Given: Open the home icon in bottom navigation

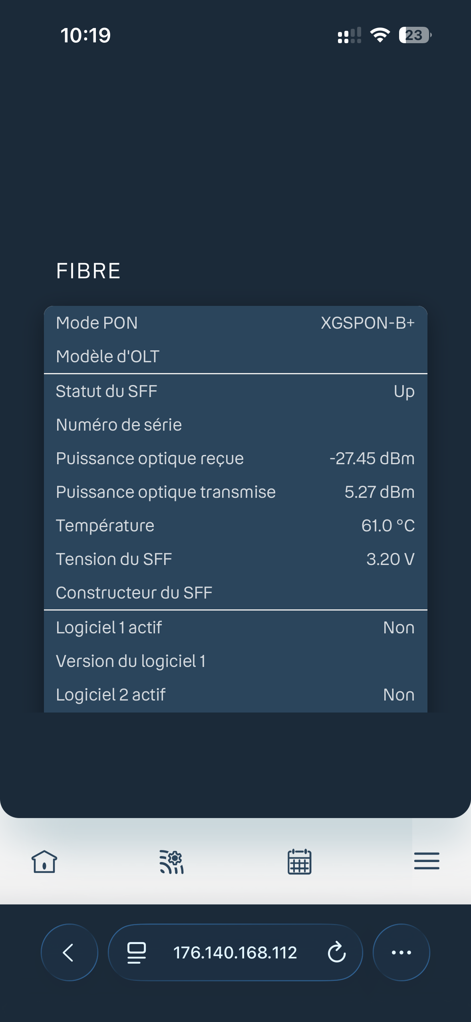Looking at the screenshot, I should pos(44,861).
